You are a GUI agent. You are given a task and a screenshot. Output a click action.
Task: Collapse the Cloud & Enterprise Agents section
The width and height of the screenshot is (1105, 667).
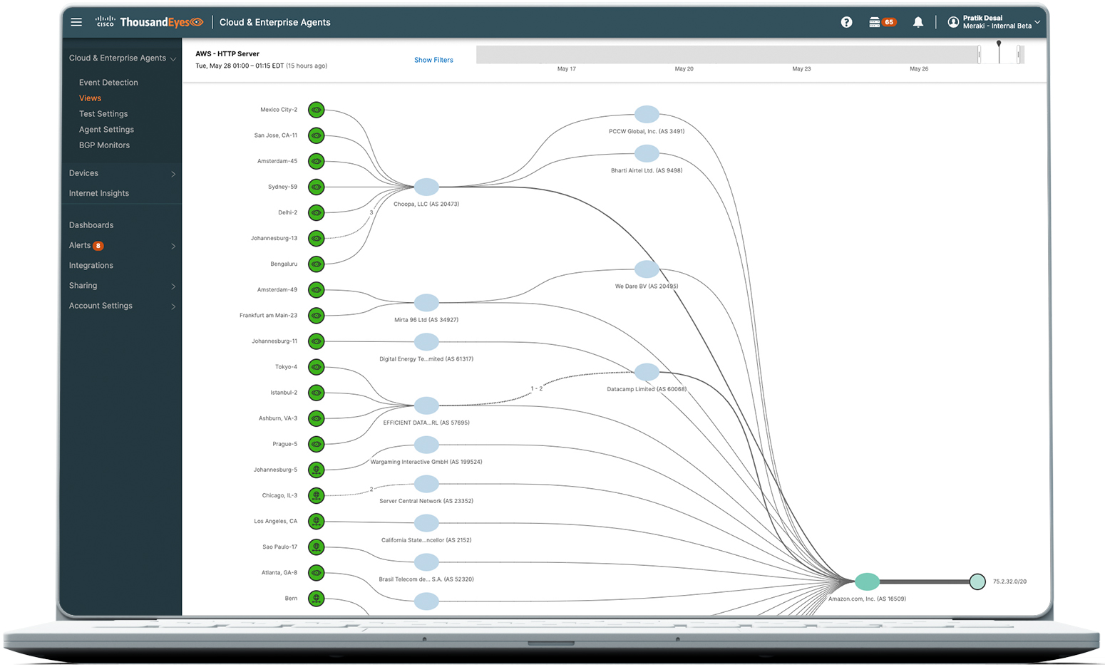[x=175, y=58]
